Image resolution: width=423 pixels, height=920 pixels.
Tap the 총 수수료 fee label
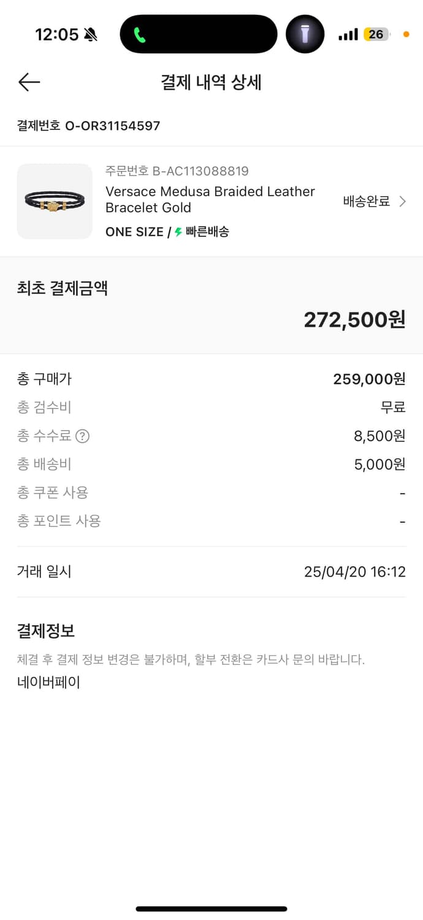tap(44, 436)
